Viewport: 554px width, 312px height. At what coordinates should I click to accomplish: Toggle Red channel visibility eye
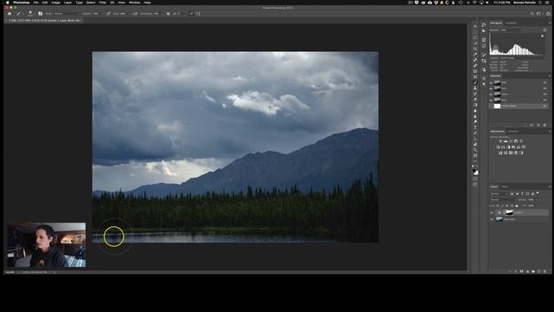click(x=491, y=88)
